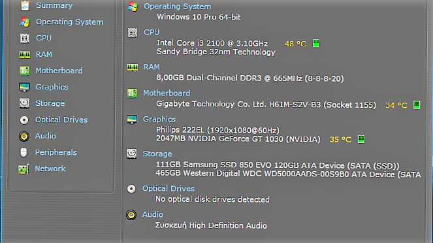
Task: Click the Audio speaker icon in sidebar
Action: (x=24, y=136)
